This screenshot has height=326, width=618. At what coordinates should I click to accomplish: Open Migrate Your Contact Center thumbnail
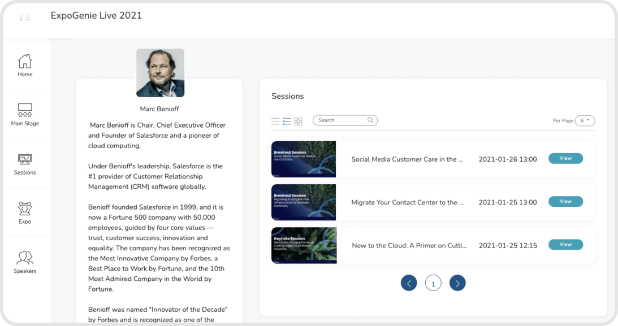click(304, 202)
